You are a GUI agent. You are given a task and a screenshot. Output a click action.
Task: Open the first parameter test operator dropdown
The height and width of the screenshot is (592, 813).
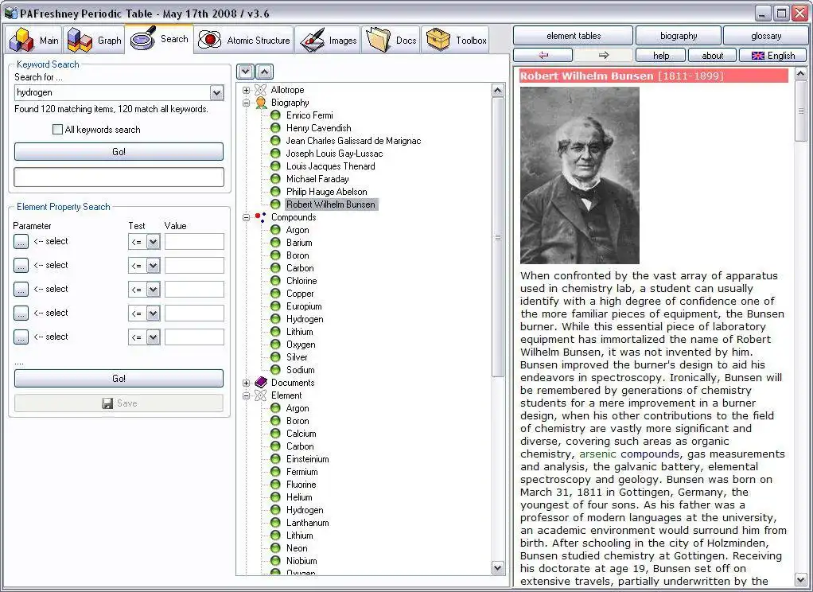coord(153,241)
